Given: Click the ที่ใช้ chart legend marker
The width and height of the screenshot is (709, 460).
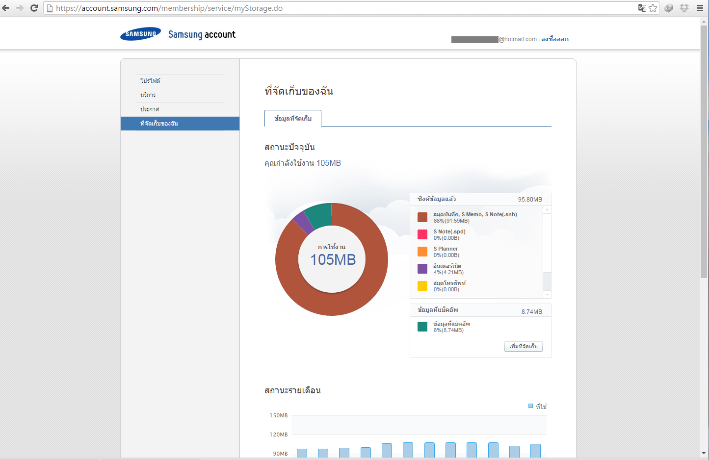Looking at the screenshot, I should (x=530, y=406).
